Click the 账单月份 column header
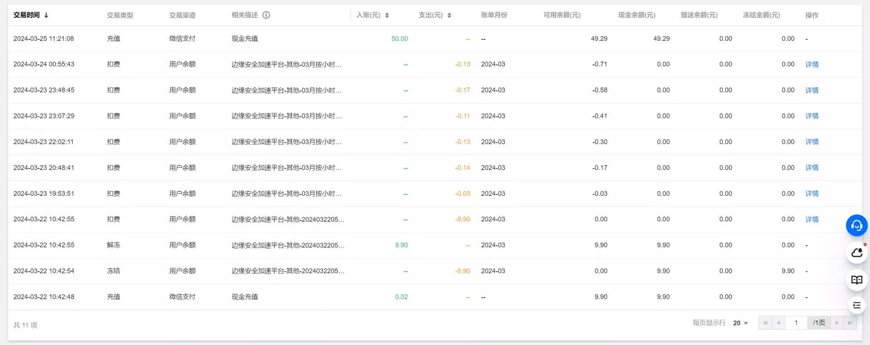The image size is (870, 345). pyautogui.click(x=494, y=15)
